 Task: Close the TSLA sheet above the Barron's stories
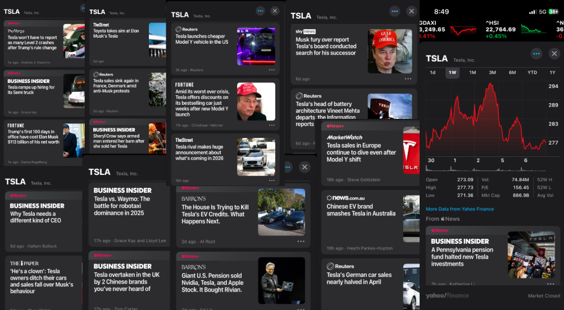click(x=304, y=167)
